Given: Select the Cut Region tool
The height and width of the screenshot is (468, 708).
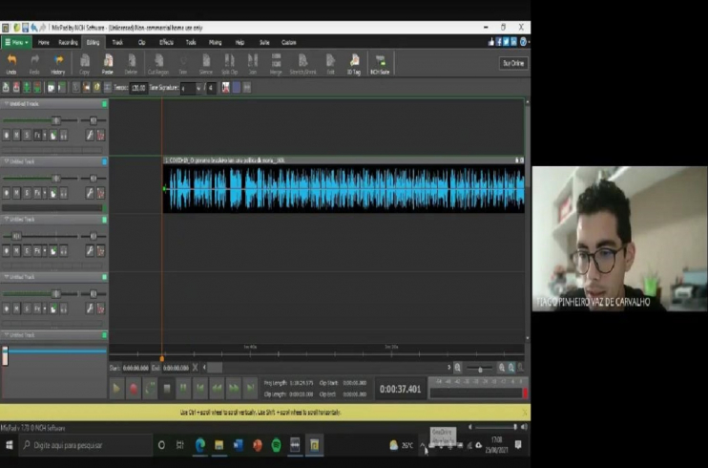Looking at the screenshot, I should point(158,64).
